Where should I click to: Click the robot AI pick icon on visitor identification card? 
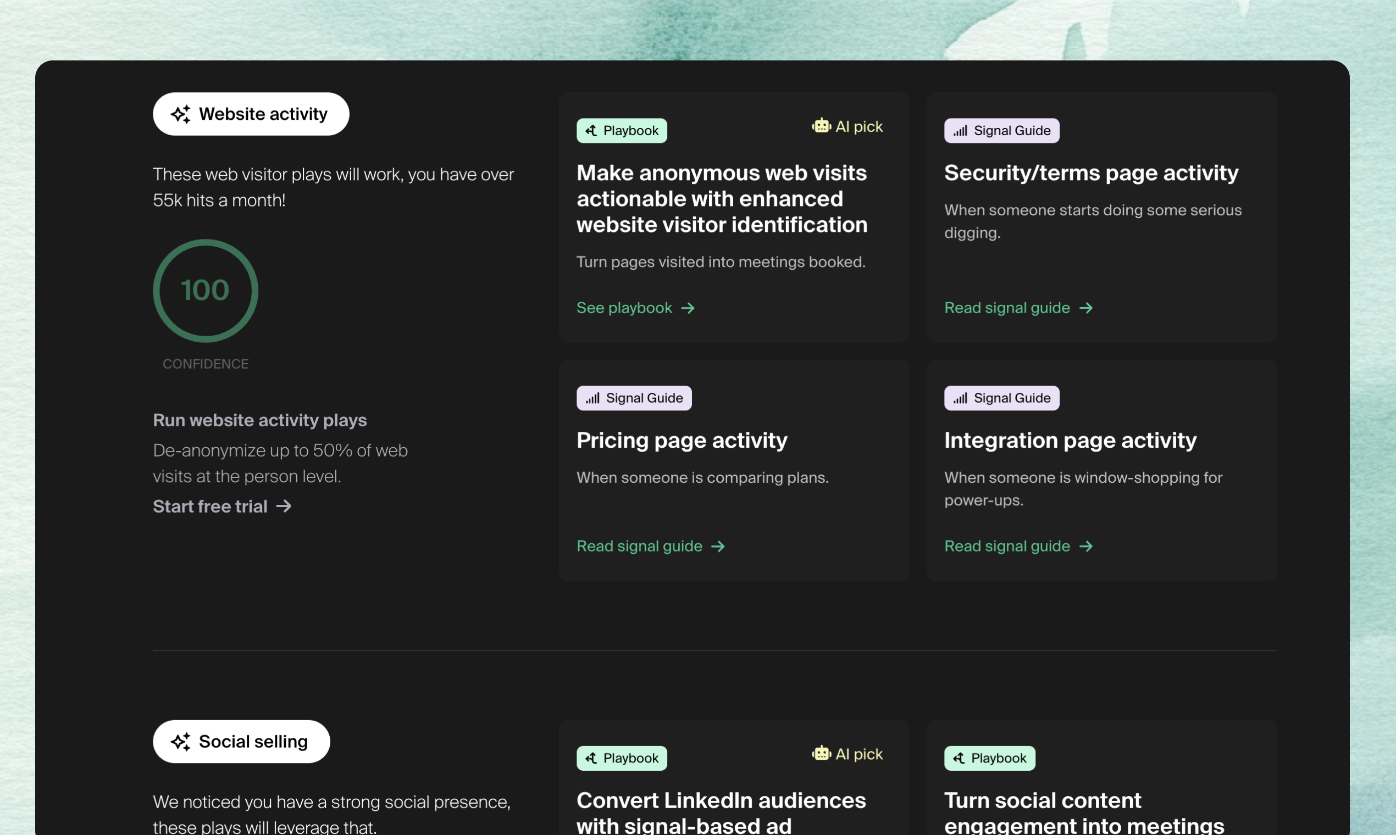821,126
